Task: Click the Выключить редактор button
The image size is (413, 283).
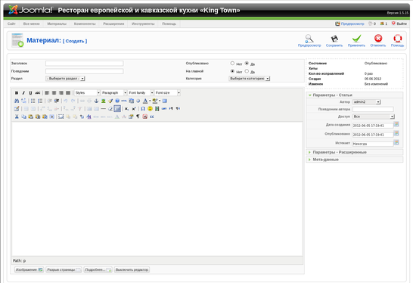Action: 132,269
